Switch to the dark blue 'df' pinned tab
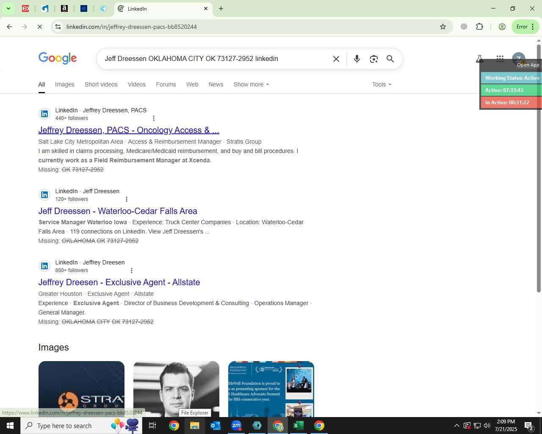Viewport: 542px width, 434px height. coord(84,8)
